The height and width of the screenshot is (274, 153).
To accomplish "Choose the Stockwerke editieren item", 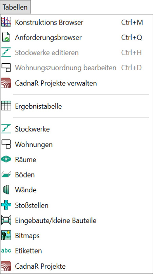I will (x=77, y=52).
